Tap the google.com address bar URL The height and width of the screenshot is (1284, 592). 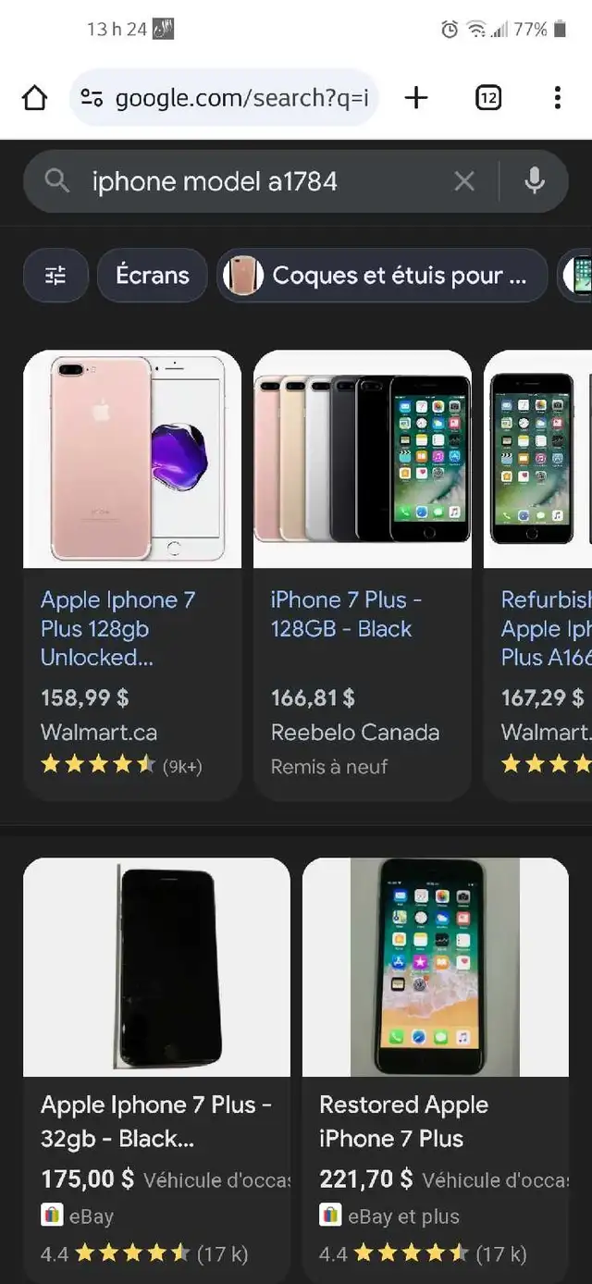click(241, 98)
